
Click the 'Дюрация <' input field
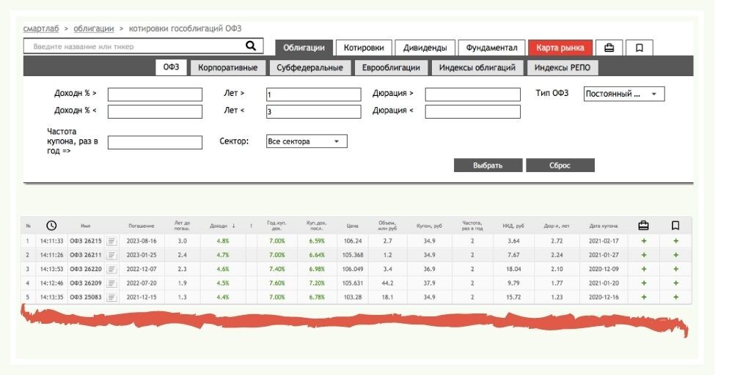click(473, 112)
